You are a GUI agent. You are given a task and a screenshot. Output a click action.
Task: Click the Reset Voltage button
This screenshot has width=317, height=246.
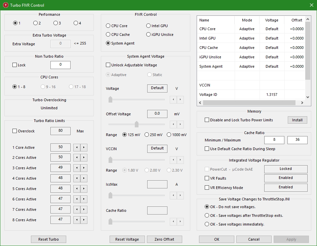(127, 239)
